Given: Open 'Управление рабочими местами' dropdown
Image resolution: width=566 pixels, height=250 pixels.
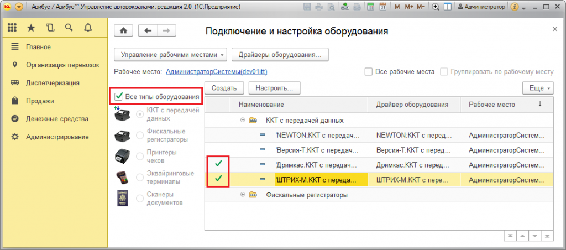Looking at the screenshot, I should coord(170,55).
